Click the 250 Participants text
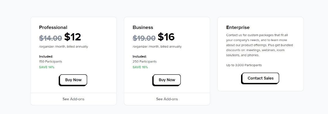The width and height of the screenshot is (328, 114). point(145,62)
